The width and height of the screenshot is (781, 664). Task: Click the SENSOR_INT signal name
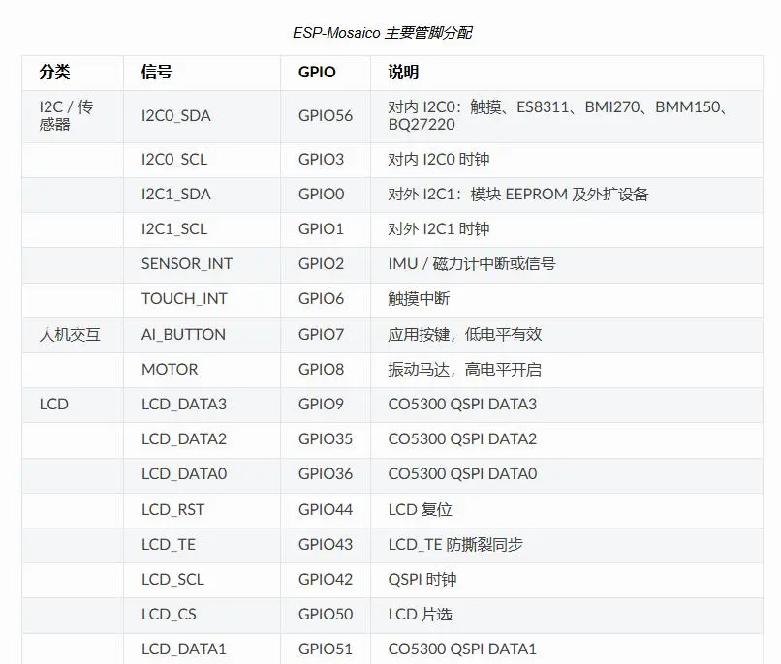coord(187,264)
